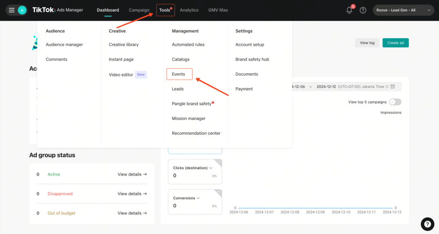Select Audience manager from the menu
439x234 pixels.
click(x=64, y=45)
